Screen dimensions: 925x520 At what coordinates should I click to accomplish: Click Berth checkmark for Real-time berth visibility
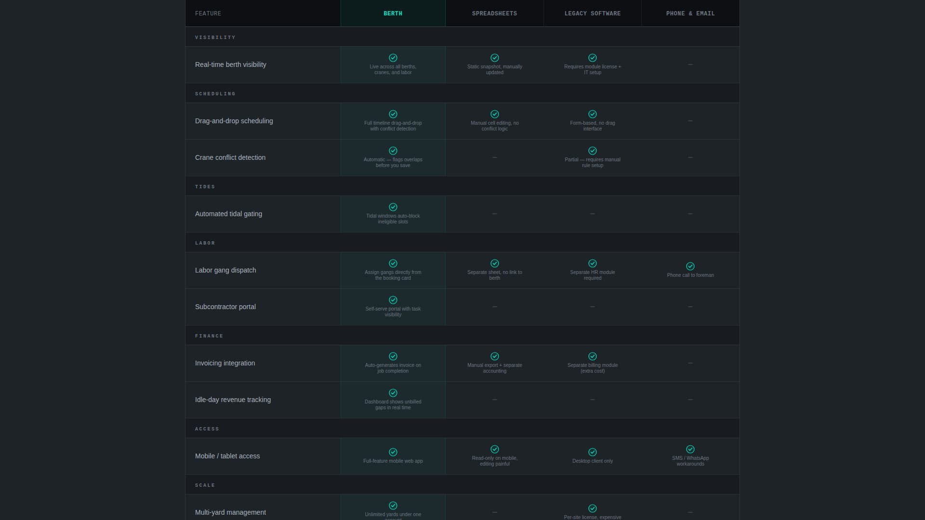pos(393,58)
